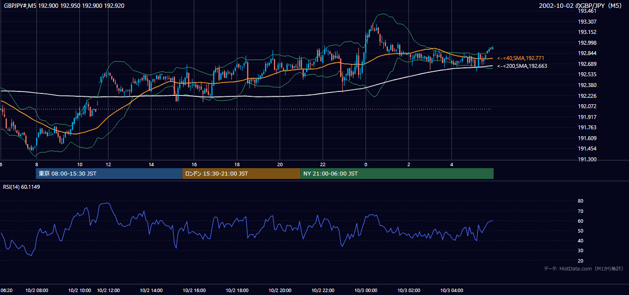The height and width of the screenshot is (295, 629).
Task: Click hour label 14 below price chart
Action: (x=151, y=164)
